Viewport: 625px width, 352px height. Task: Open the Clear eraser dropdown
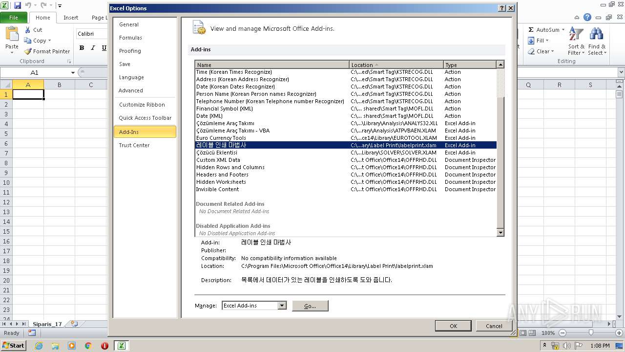pyautogui.click(x=541, y=51)
